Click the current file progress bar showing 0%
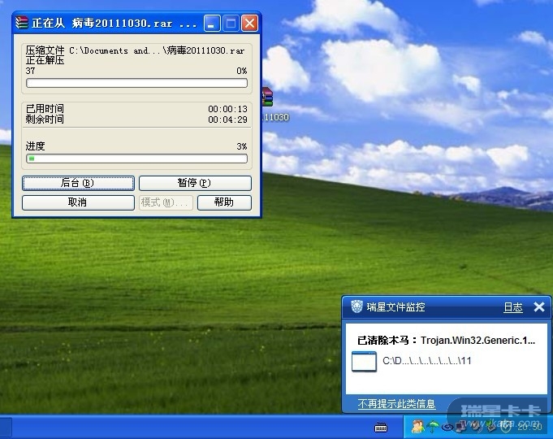Viewport: 553px width, 439px height. [x=137, y=84]
